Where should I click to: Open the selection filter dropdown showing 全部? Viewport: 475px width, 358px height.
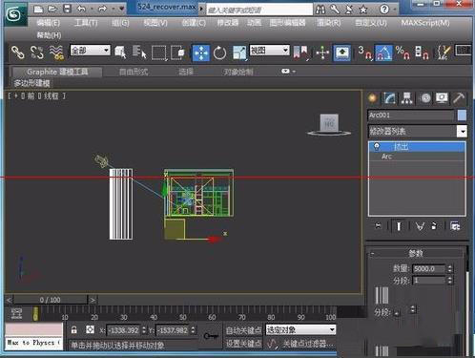(x=90, y=51)
